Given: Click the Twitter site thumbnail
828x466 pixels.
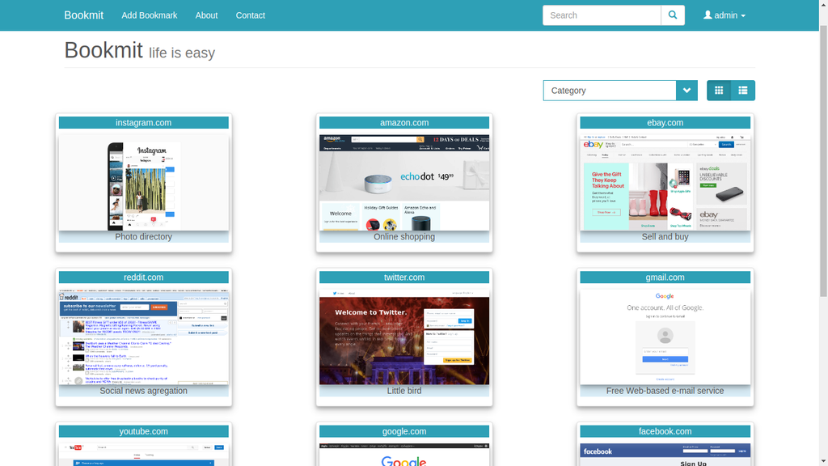Looking at the screenshot, I should click(x=404, y=337).
